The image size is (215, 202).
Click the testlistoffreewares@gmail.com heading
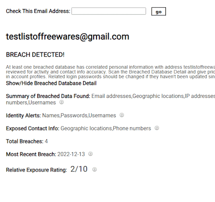coord(67,37)
